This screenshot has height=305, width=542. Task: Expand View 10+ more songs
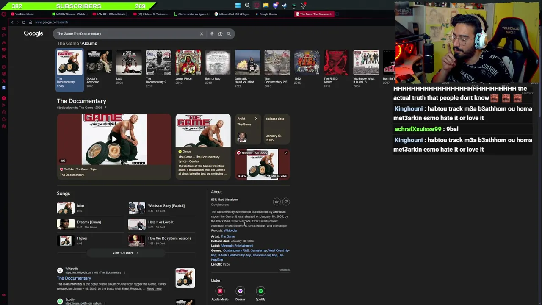(x=125, y=253)
